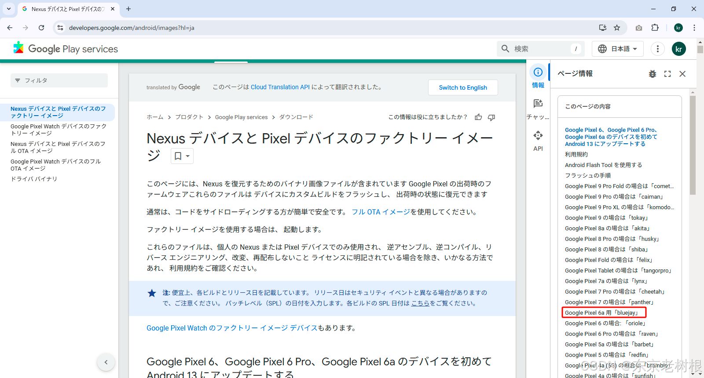
Task: Open site information icon in address bar
Action: pos(60,28)
